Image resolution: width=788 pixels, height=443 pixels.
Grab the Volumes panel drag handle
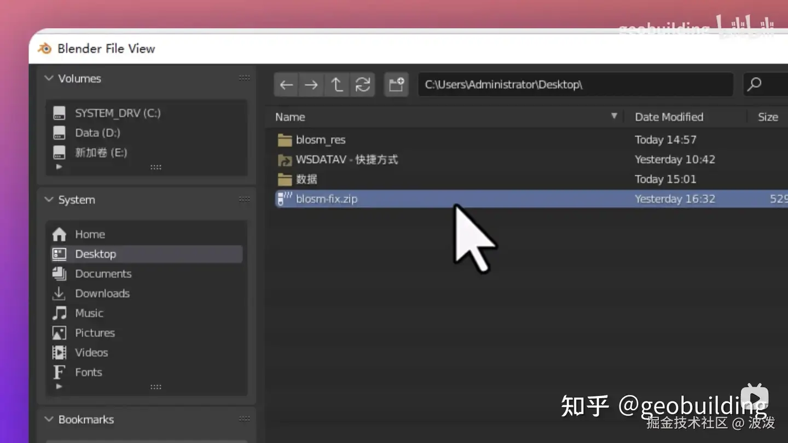click(x=244, y=78)
